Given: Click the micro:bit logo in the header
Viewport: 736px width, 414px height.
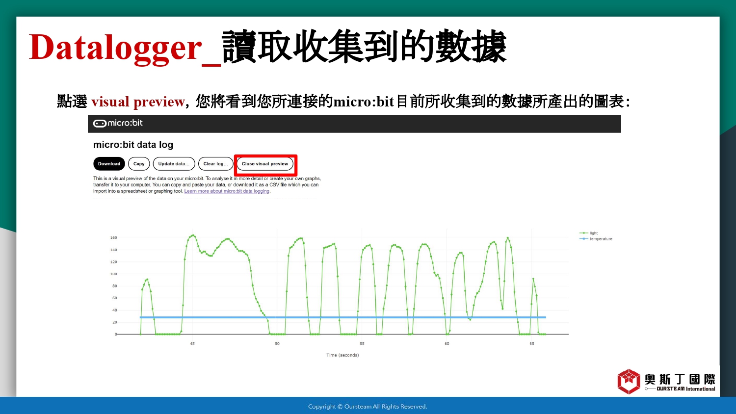Looking at the screenshot, I should [x=118, y=123].
